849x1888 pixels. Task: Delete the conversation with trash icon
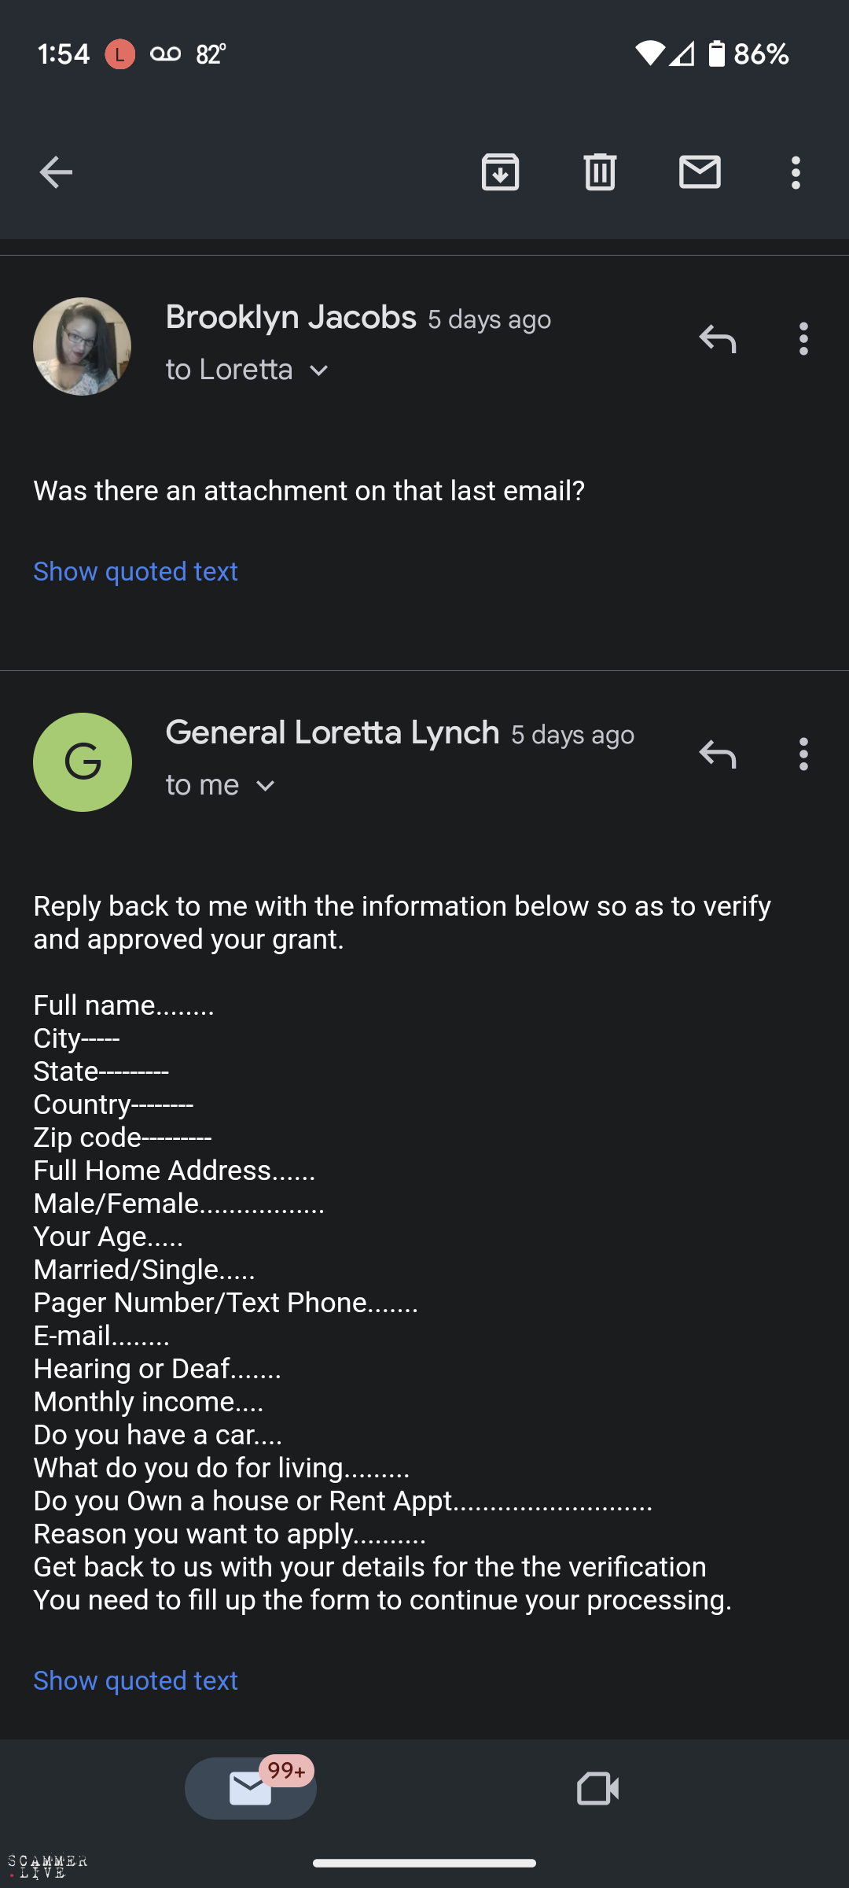click(x=600, y=172)
